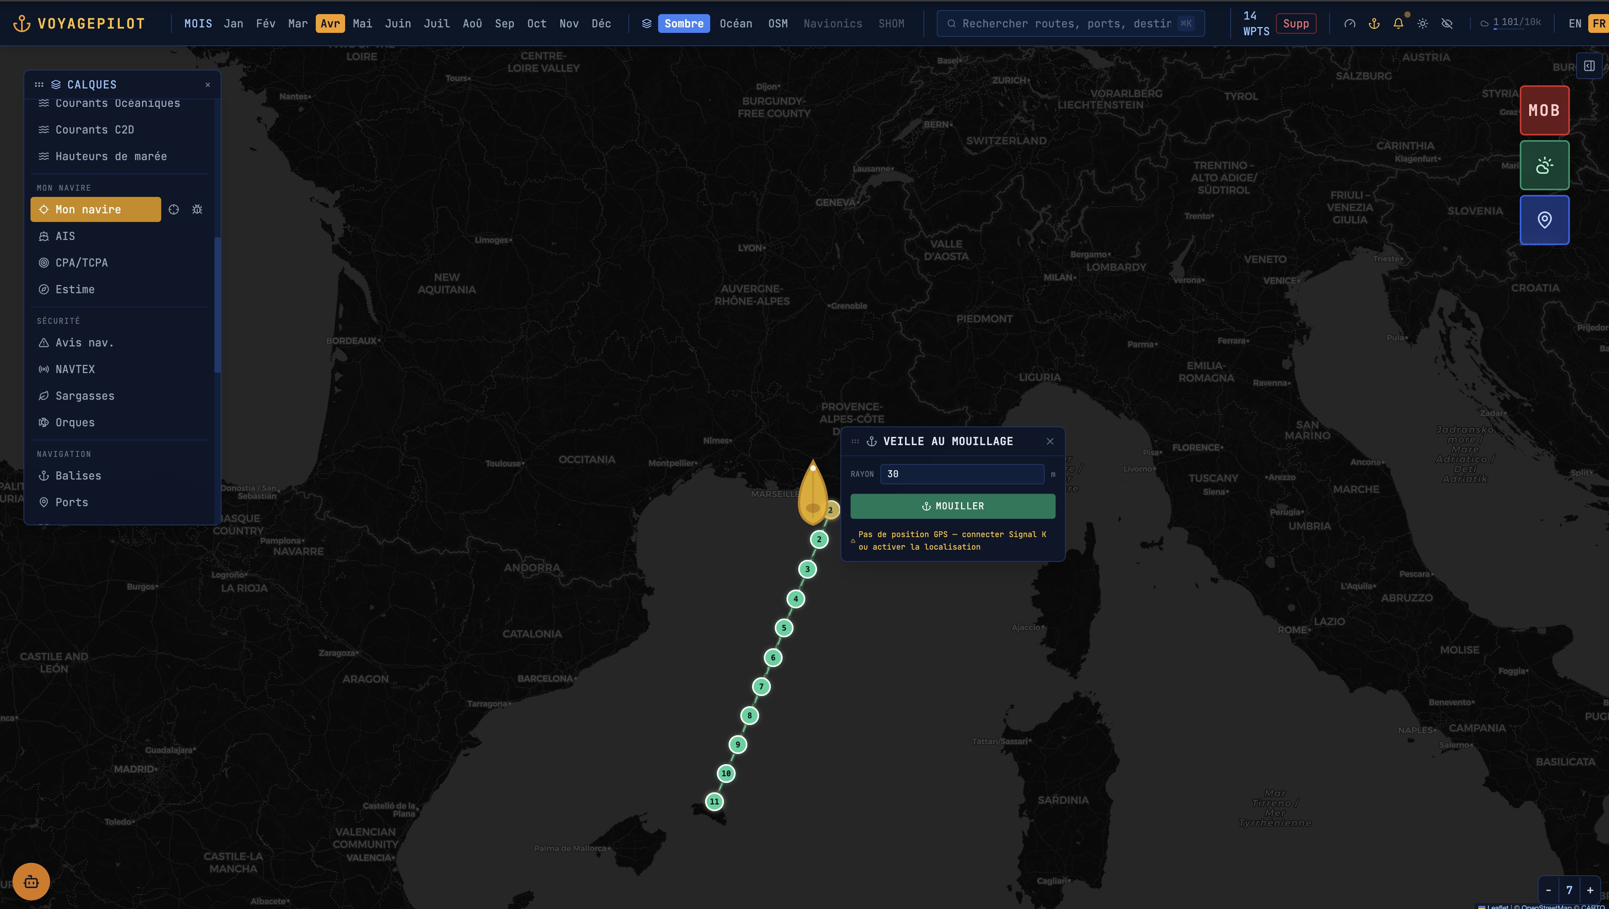Turn on the Orques layer

[75, 423]
